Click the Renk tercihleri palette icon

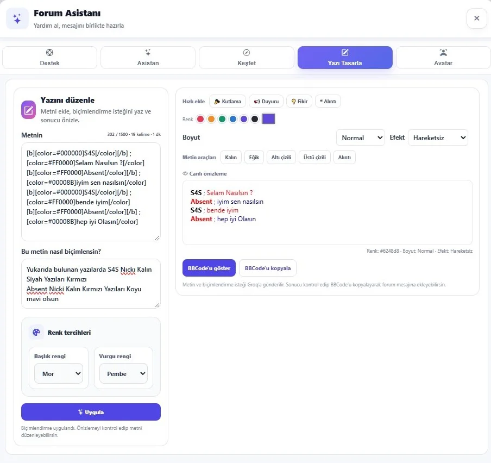point(36,333)
